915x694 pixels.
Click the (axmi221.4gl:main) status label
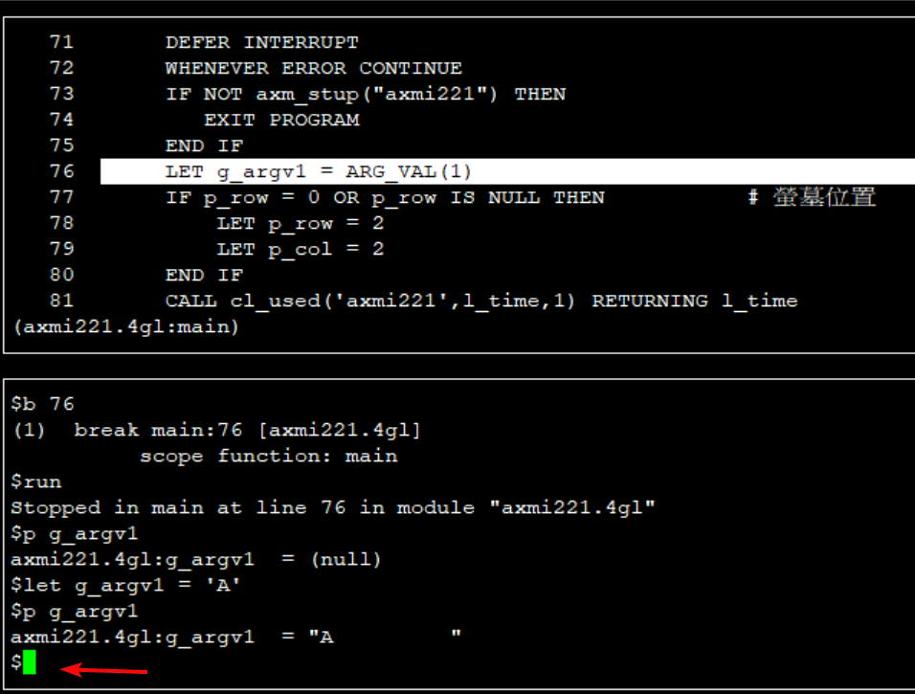[x=125, y=326]
